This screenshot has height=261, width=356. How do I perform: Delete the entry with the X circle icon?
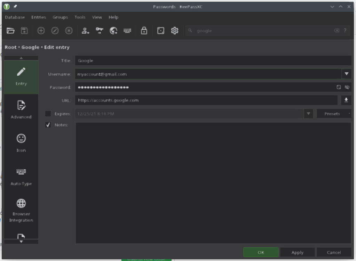pos(69,31)
